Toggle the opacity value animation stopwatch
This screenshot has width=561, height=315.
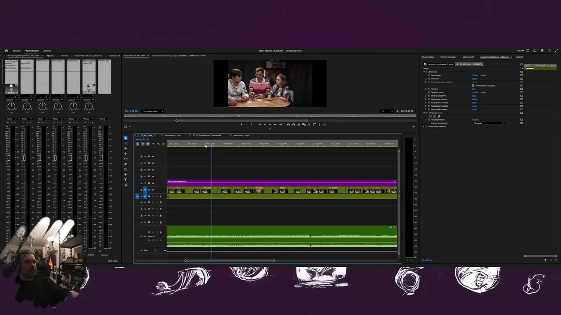(x=429, y=119)
